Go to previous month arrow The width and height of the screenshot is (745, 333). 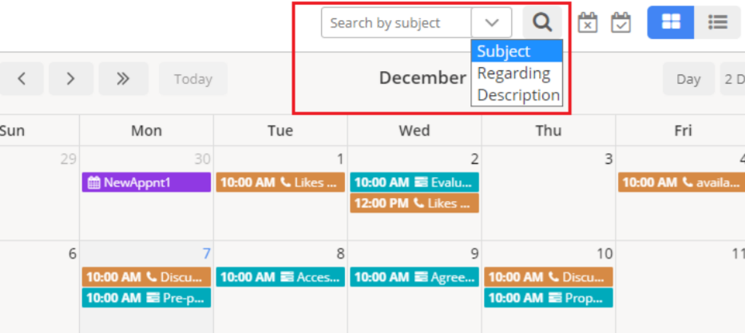(22, 78)
